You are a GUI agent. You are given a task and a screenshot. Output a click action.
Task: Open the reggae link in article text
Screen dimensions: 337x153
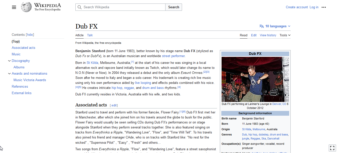point(129,88)
